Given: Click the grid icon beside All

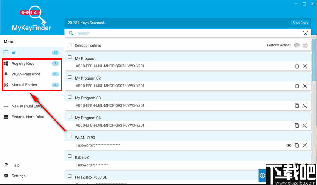Looking at the screenshot, I should click(x=6, y=53).
